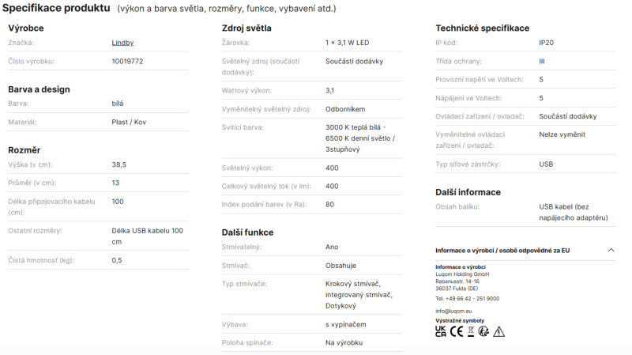Click the product number 10019772

pos(127,62)
